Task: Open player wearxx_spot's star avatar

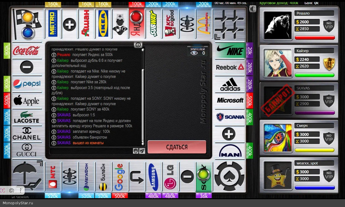Action: click(278, 175)
